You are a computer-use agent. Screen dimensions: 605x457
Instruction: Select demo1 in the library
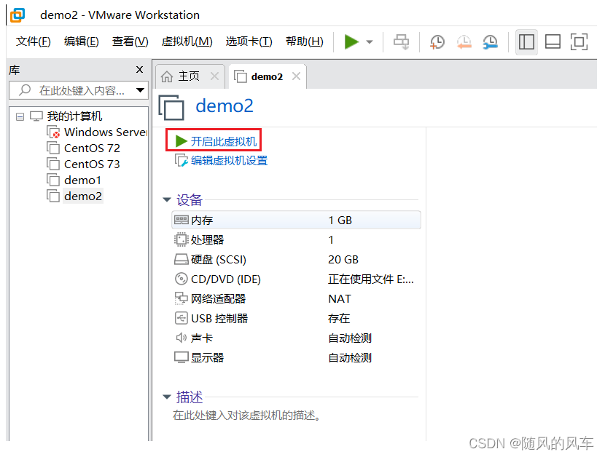(x=82, y=180)
